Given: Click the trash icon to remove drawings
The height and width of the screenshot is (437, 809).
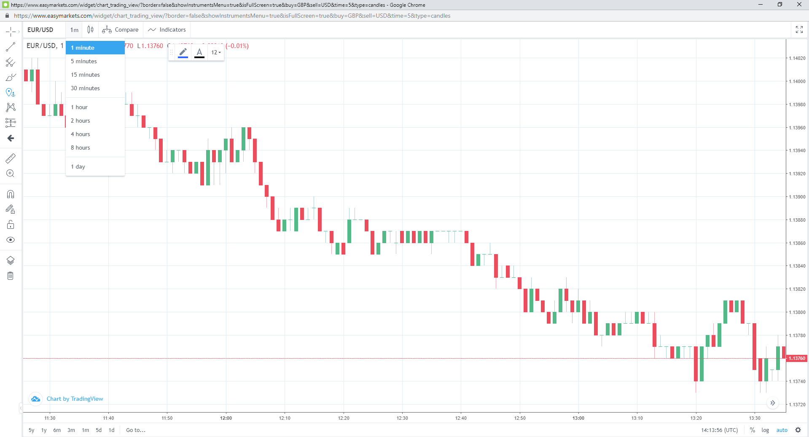Looking at the screenshot, I should [x=11, y=276].
